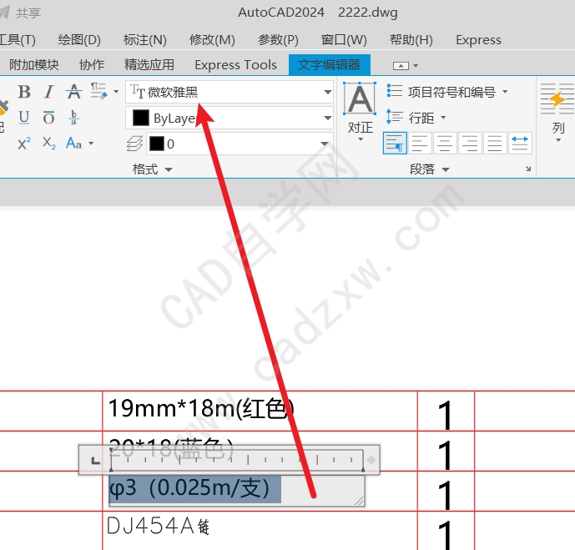The height and width of the screenshot is (550, 575).
Task: Open the font dropdown showing 微软雅黑
Action: 229,92
